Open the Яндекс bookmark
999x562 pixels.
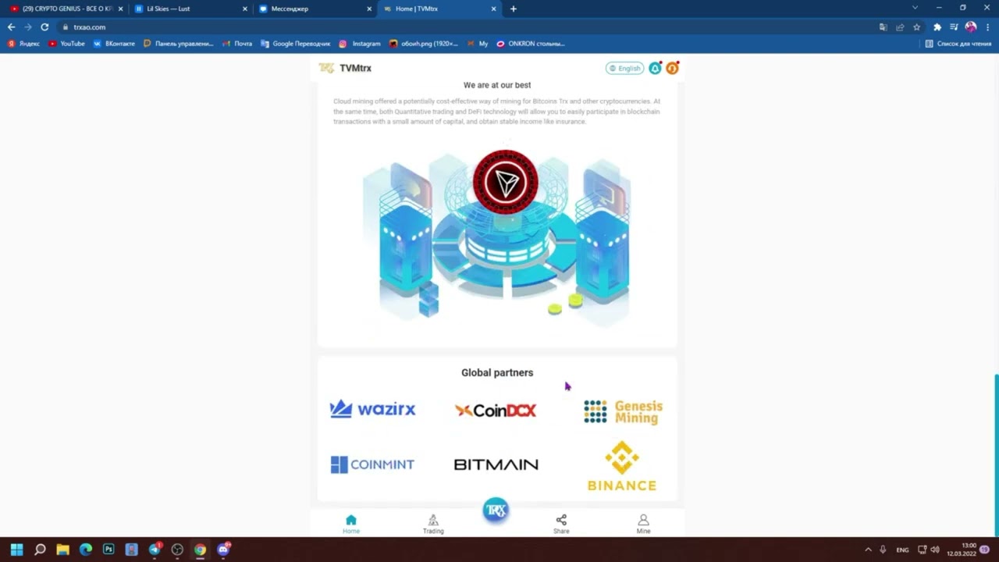coord(23,44)
